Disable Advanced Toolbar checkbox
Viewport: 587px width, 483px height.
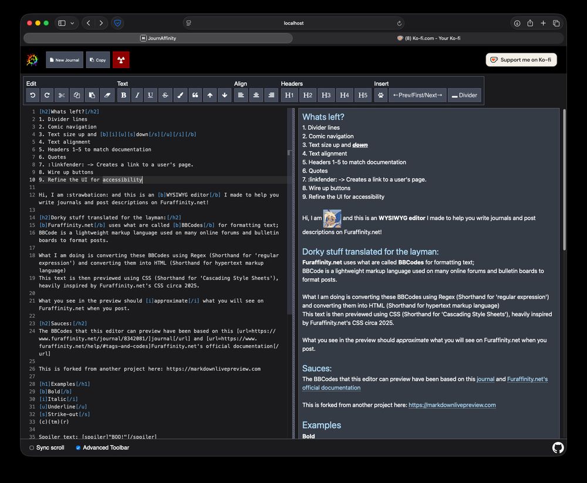click(x=78, y=447)
